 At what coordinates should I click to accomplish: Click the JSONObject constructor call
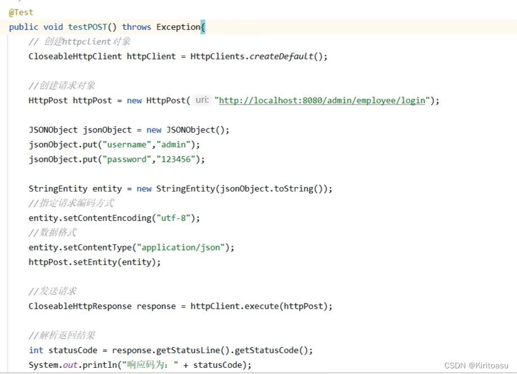pos(195,130)
